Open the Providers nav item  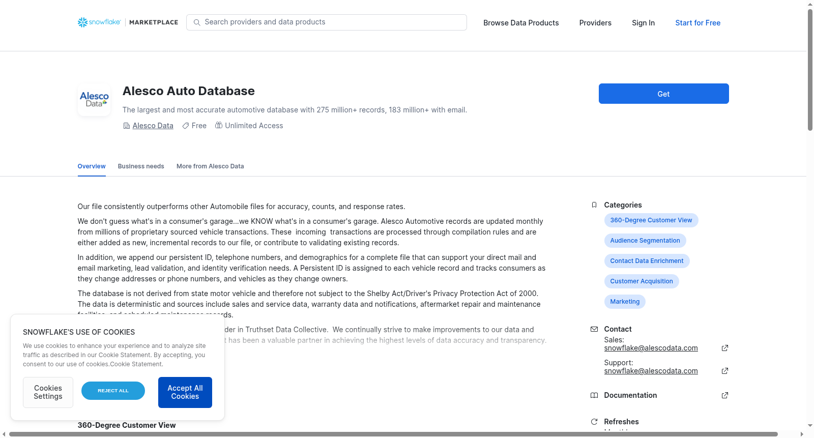595,23
